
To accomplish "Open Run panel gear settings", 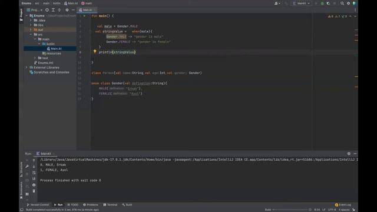I will click(349, 153).
